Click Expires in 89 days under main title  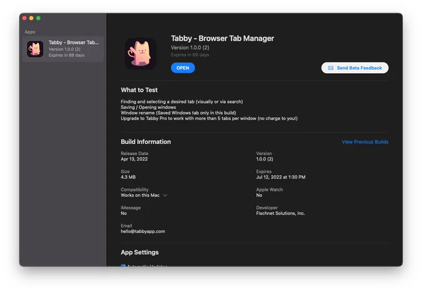190,55
